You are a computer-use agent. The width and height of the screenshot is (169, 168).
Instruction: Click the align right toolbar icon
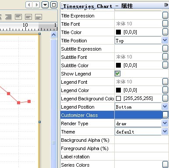(x=8, y=17)
